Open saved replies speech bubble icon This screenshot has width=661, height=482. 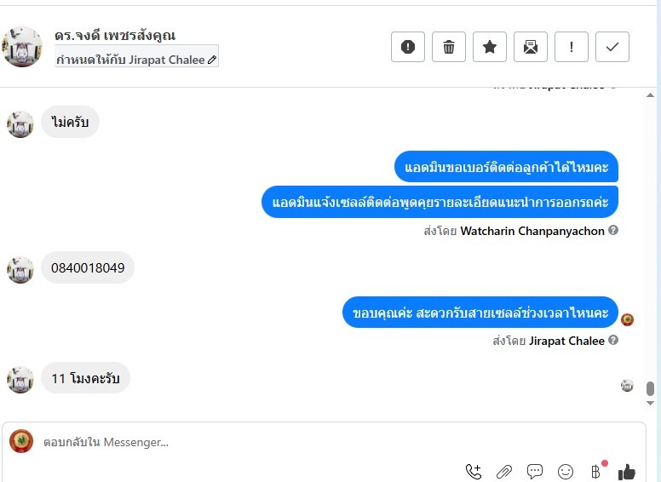pos(535,472)
